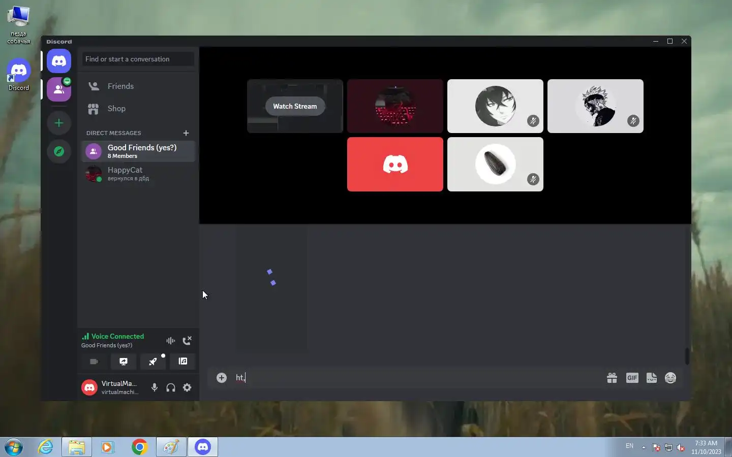Select the Computer desktop icon
This screenshot has height=457, width=732.
(19, 25)
